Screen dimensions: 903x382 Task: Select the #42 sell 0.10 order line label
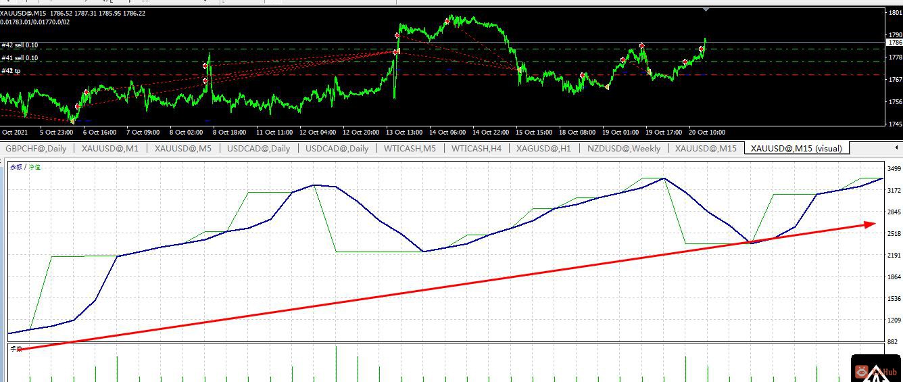pos(20,45)
